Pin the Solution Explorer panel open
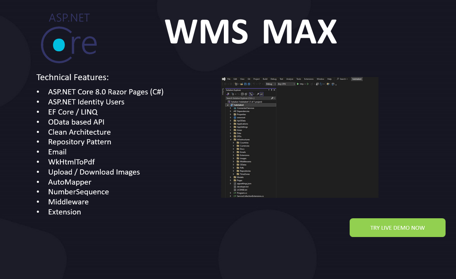Image resolution: width=456 pixels, height=279 pixels. (271, 90)
